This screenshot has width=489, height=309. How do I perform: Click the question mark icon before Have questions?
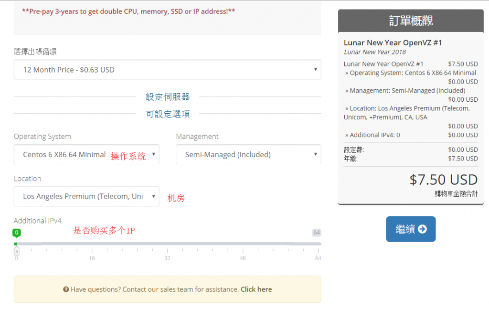66,289
